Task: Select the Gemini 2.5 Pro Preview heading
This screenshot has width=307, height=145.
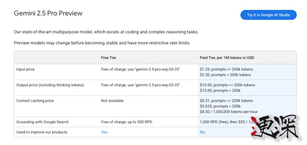Action: (x=48, y=14)
